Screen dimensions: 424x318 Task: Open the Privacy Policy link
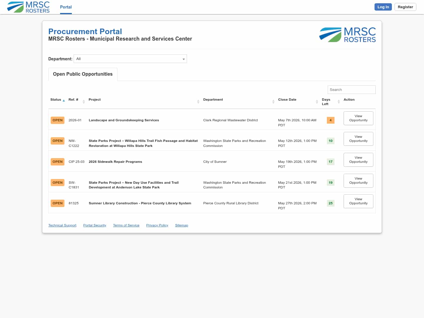pos(157,226)
